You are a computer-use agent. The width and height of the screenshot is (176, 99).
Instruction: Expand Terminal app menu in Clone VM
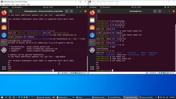pos(105,7)
